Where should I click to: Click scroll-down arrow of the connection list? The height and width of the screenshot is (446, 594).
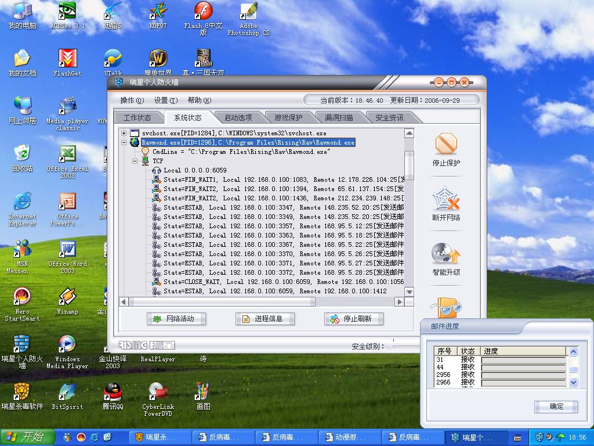click(409, 292)
